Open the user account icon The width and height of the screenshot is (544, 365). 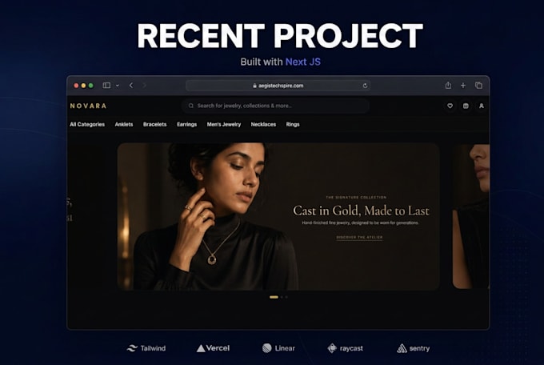[482, 106]
